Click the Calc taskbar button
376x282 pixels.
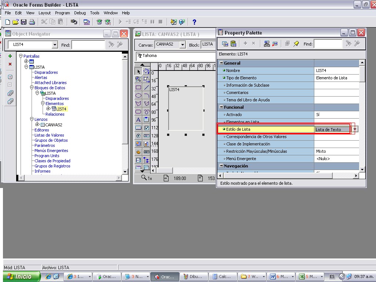(x=222, y=276)
